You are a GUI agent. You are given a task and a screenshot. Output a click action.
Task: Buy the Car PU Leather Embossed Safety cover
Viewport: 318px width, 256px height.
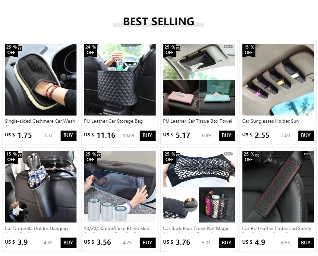(x=306, y=243)
